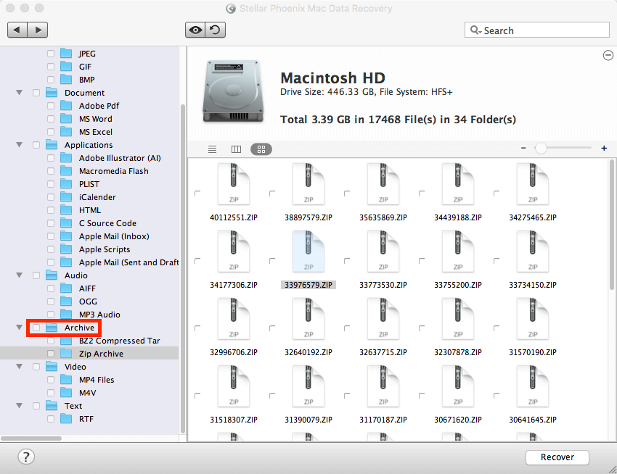Click the JPEG folder icon

[66, 54]
